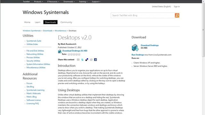Click the Introduction section heading
Screen dimensions: 205x115
click(67, 66)
